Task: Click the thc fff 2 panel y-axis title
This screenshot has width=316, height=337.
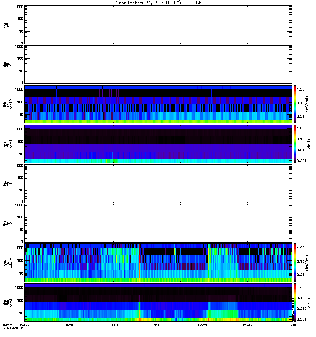Action: coord(8,223)
